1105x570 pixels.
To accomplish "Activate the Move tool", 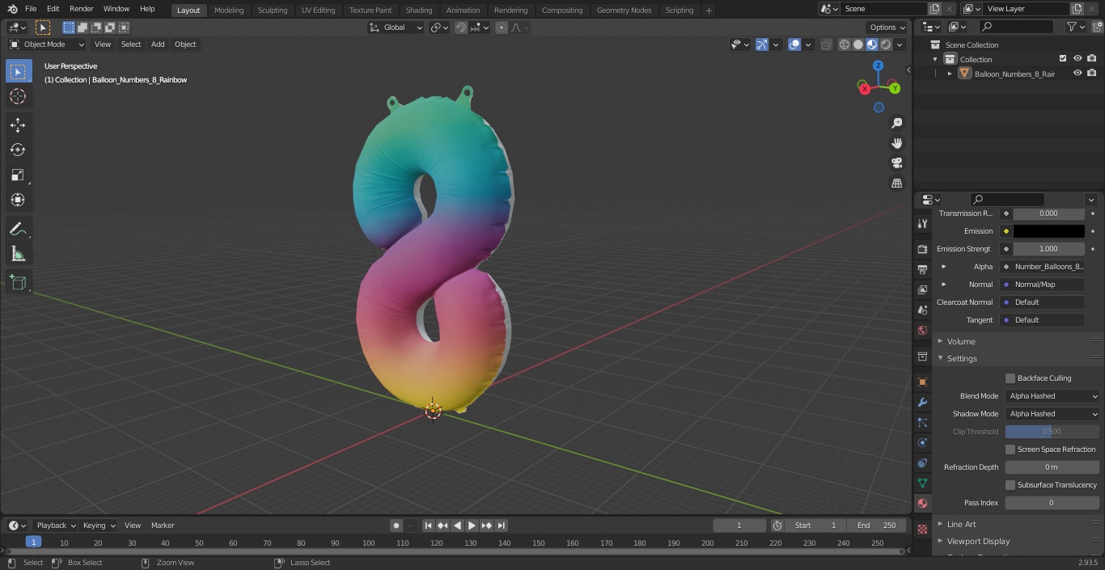I will (x=18, y=125).
